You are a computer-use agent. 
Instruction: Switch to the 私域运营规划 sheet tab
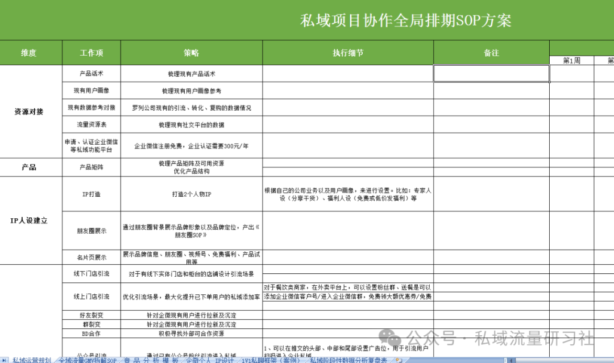click(x=32, y=360)
